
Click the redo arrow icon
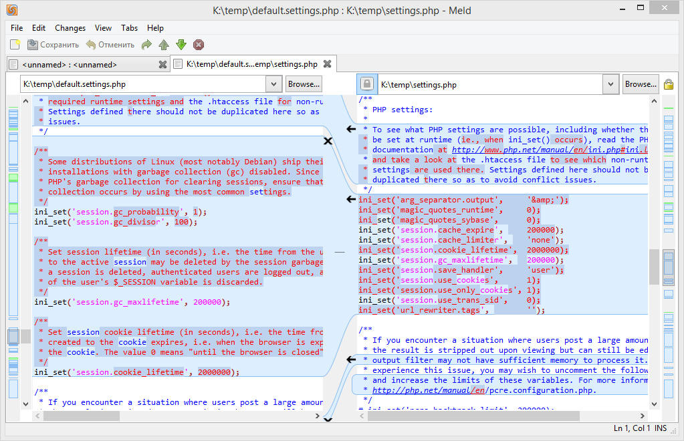pos(146,45)
